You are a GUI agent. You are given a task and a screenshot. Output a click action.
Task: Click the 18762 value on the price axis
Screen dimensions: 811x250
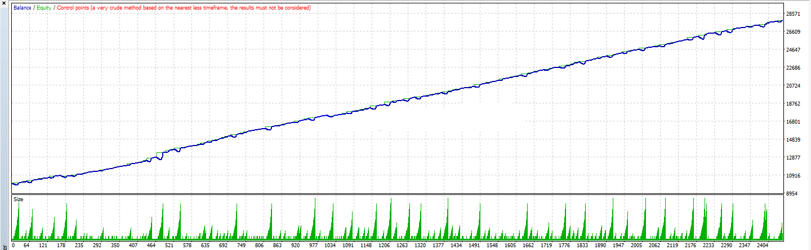pos(794,104)
